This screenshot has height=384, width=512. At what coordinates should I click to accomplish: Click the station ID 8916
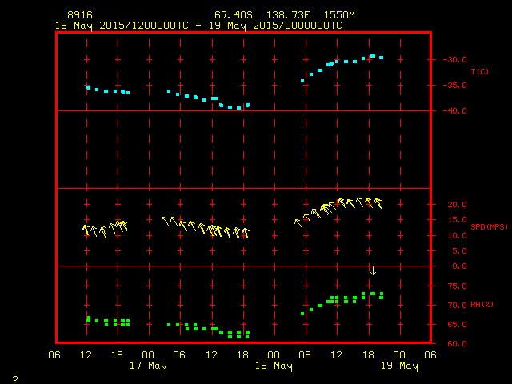[79, 15]
